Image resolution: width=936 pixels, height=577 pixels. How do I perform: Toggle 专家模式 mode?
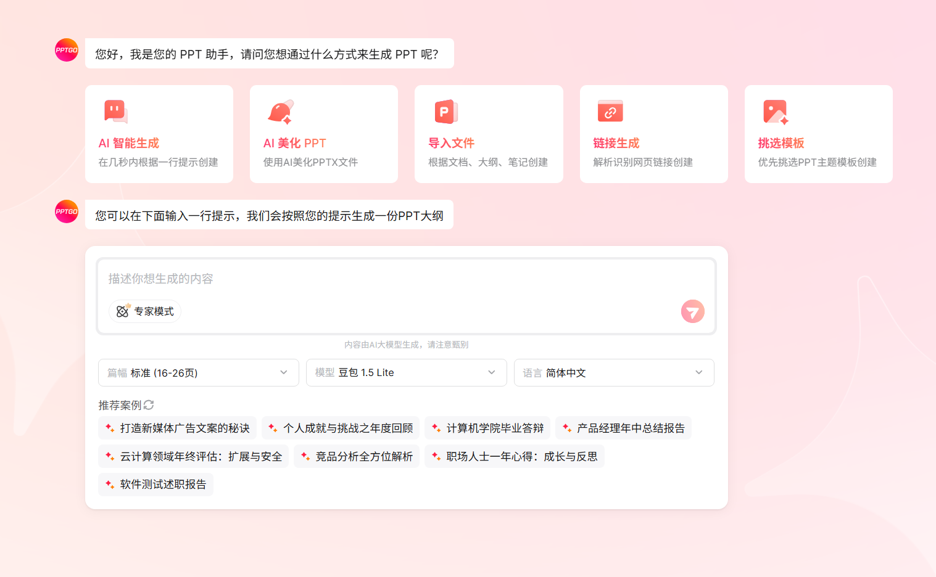coord(145,311)
